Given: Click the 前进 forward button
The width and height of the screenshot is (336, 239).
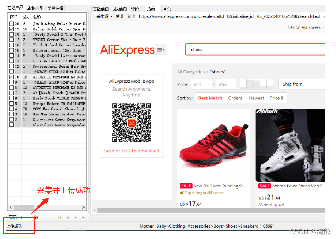Looking at the screenshot, I should click(x=131, y=16).
